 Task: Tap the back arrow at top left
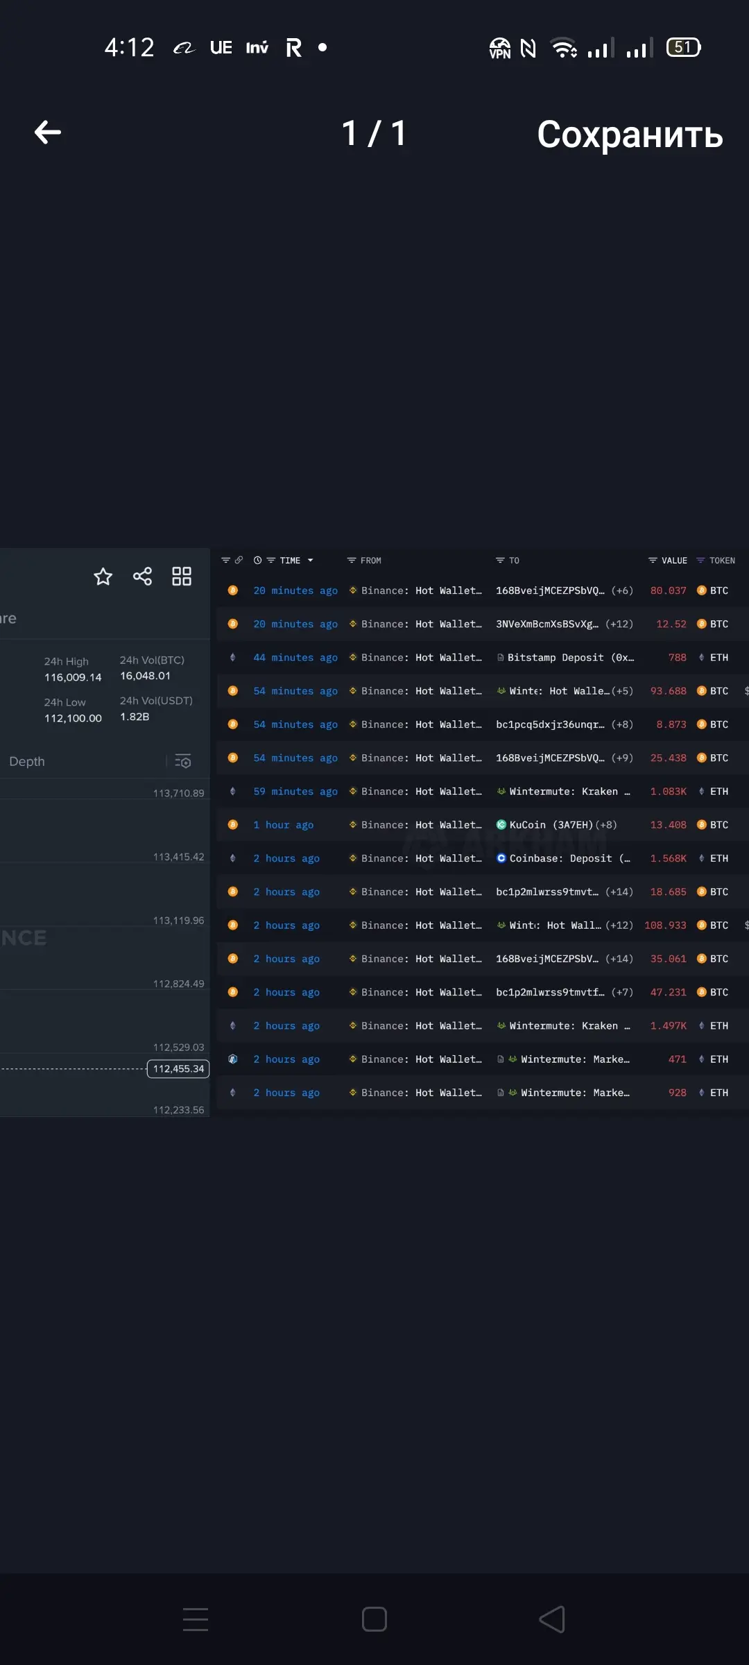click(48, 132)
